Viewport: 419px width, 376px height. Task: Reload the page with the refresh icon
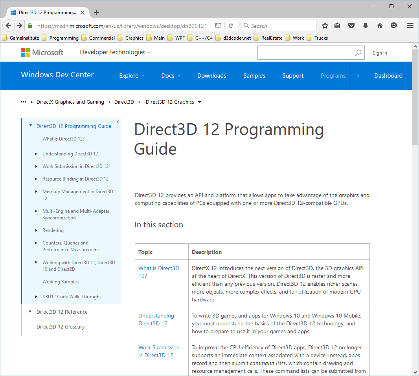pos(231,26)
